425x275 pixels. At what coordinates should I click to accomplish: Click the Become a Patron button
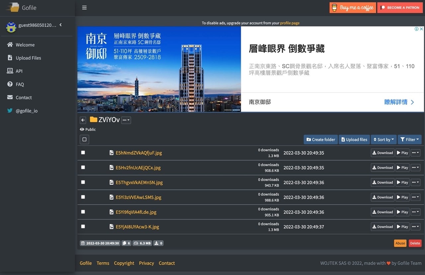click(x=400, y=8)
